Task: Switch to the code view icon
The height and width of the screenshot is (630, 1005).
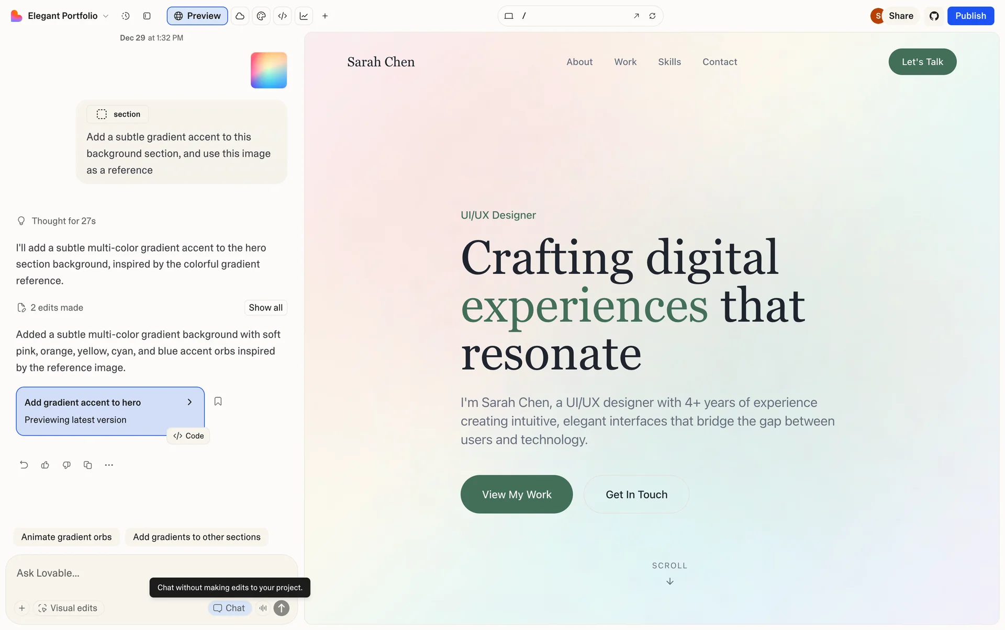Action: click(x=283, y=16)
